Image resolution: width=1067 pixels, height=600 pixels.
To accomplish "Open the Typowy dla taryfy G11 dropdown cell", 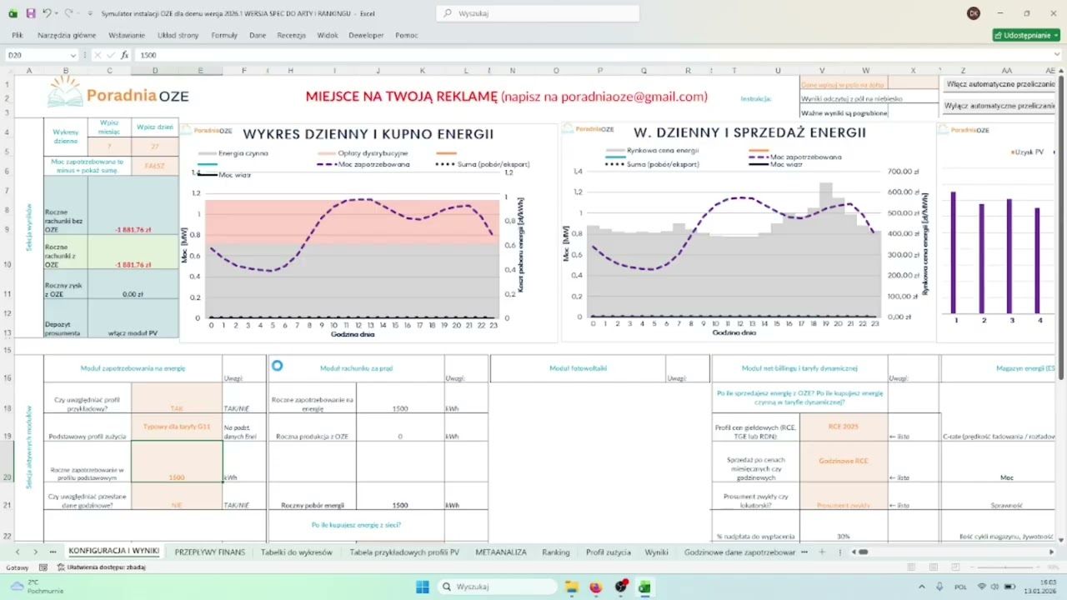I will 177,427.
